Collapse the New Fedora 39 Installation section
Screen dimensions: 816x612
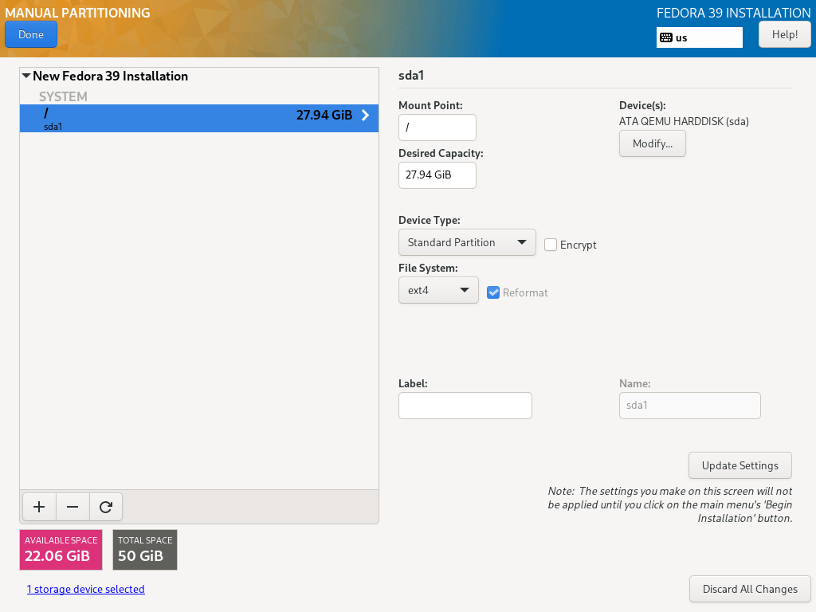[x=26, y=76]
